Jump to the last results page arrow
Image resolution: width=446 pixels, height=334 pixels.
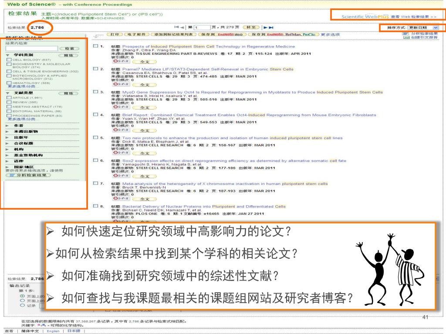click(271, 27)
